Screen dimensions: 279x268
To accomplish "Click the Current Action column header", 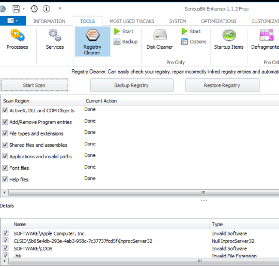I will 181,101.
